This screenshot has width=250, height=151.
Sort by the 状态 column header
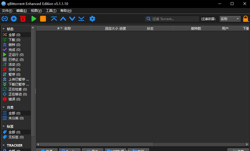(x=160, y=29)
